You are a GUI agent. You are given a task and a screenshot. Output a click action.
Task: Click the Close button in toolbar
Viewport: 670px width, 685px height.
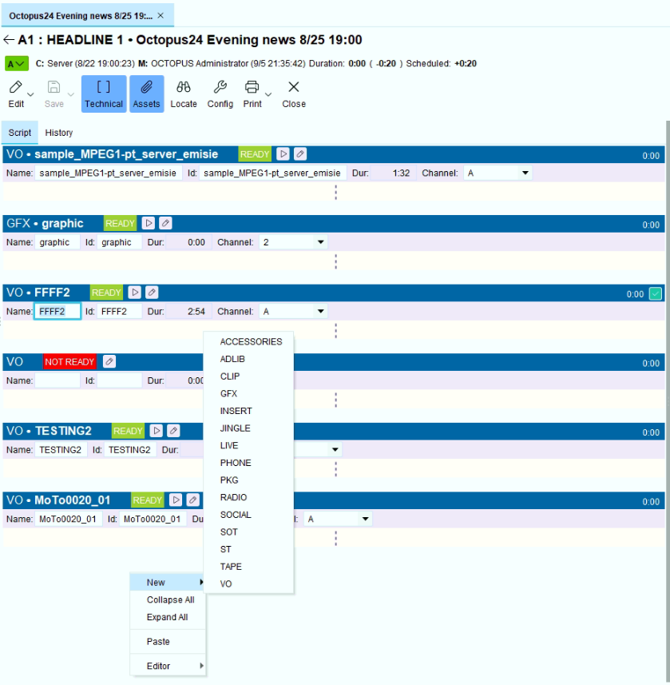point(294,94)
